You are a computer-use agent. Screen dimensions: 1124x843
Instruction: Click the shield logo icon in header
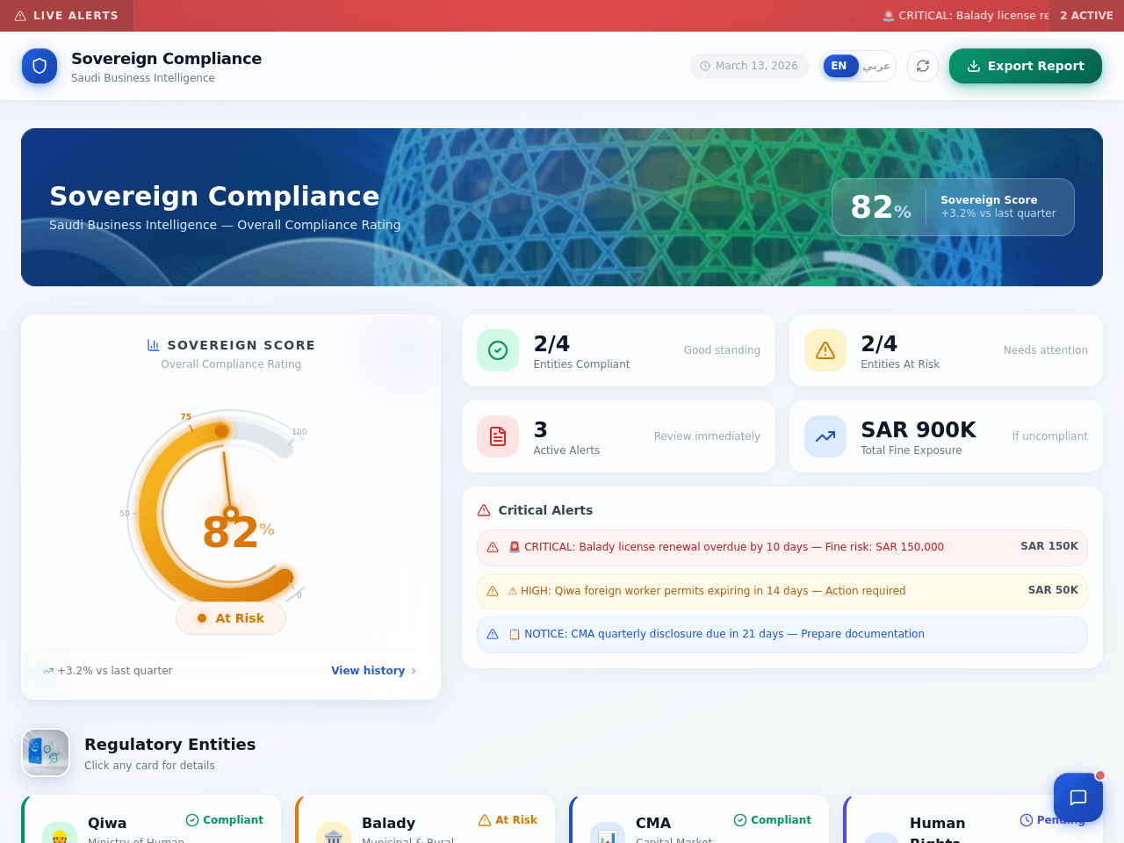(40, 66)
